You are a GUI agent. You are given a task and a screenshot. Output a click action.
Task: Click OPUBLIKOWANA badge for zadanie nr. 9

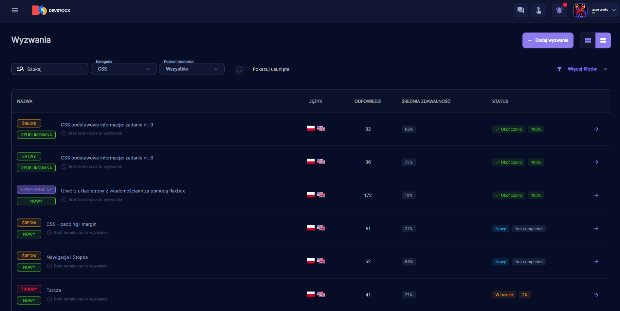(36, 135)
